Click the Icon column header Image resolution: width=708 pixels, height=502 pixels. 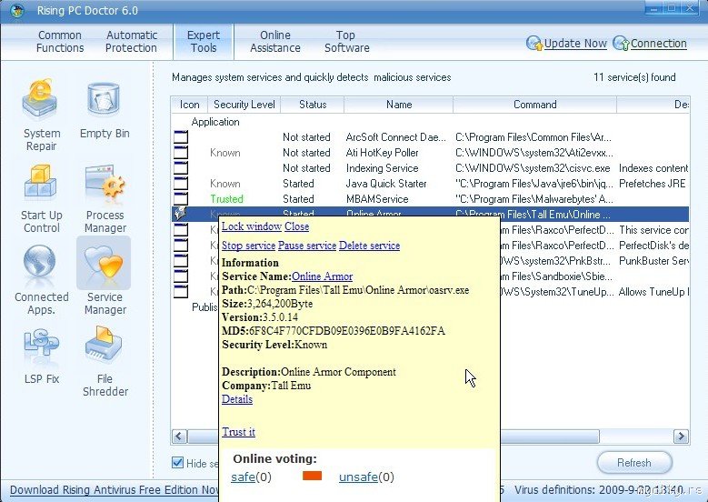pyautogui.click(x=189, y=105)
